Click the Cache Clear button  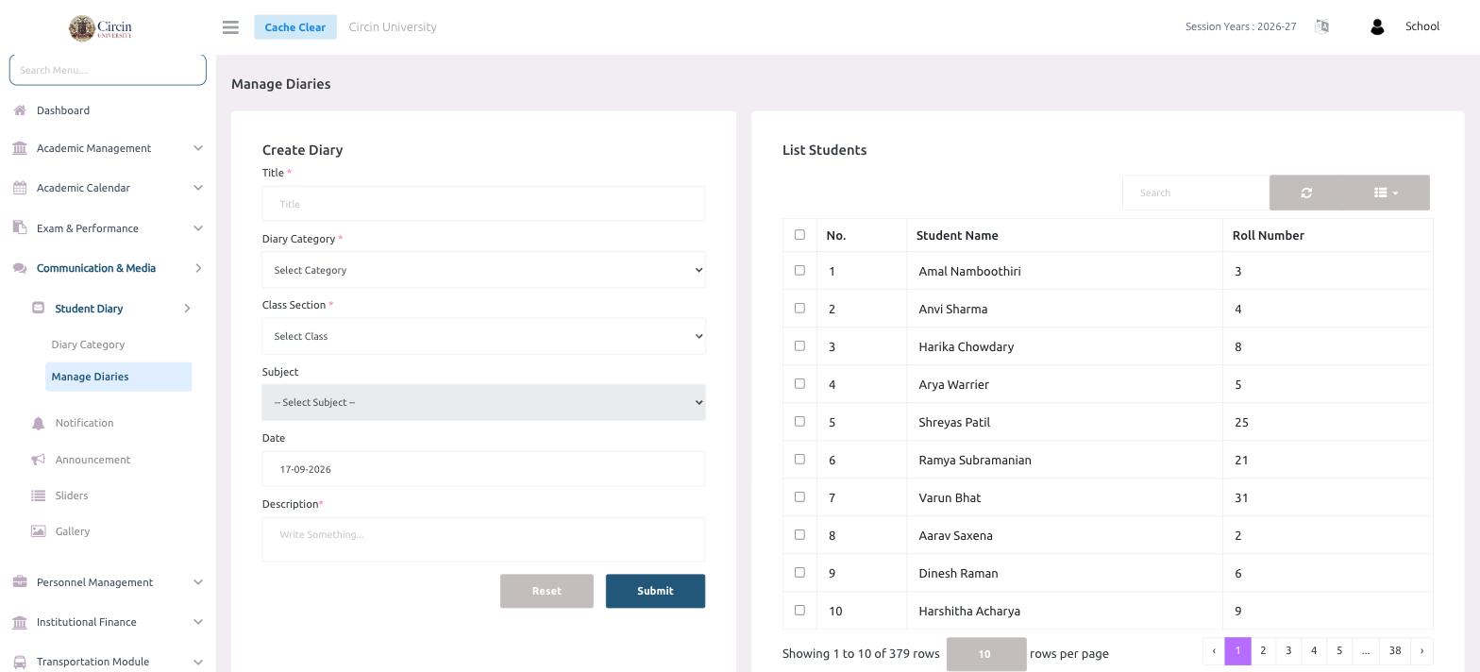tap(295, 27)
